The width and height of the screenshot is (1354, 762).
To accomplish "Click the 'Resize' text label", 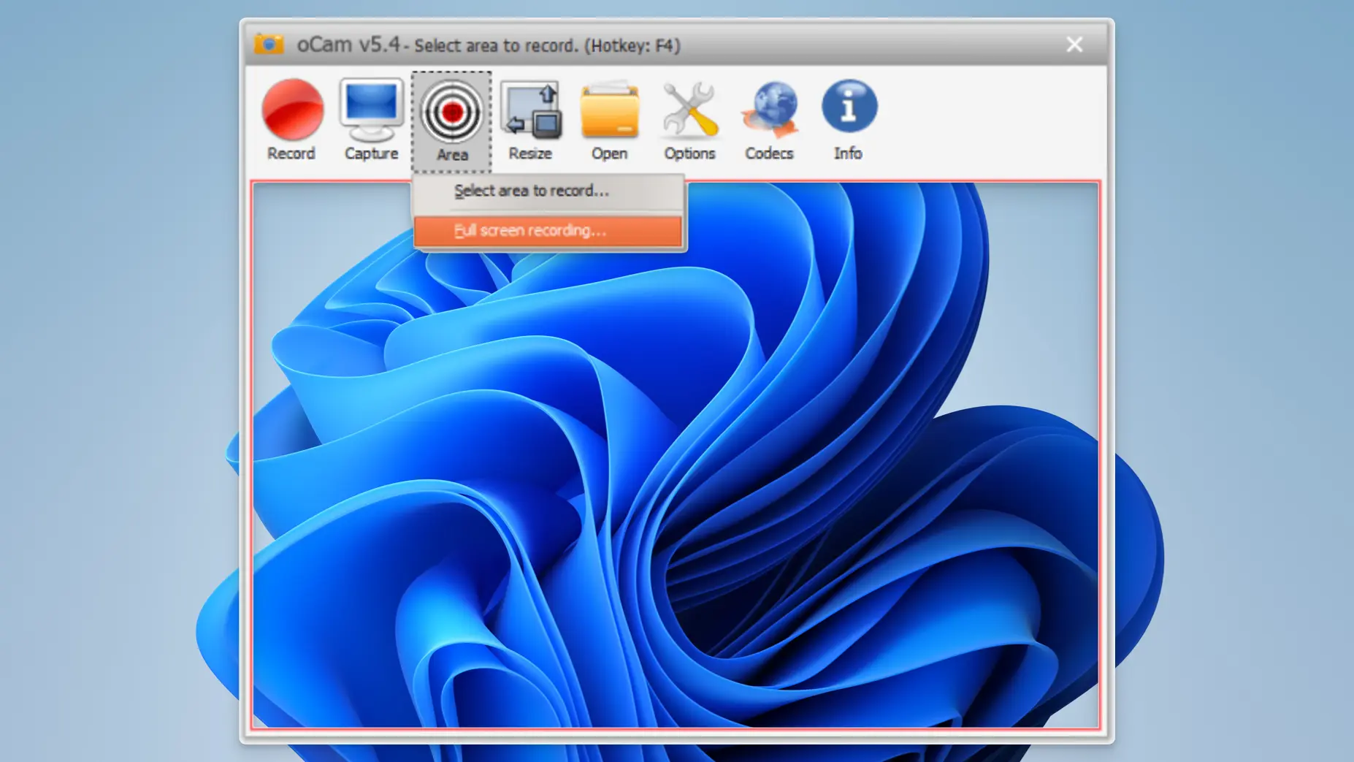I will [x=530, y=153].
